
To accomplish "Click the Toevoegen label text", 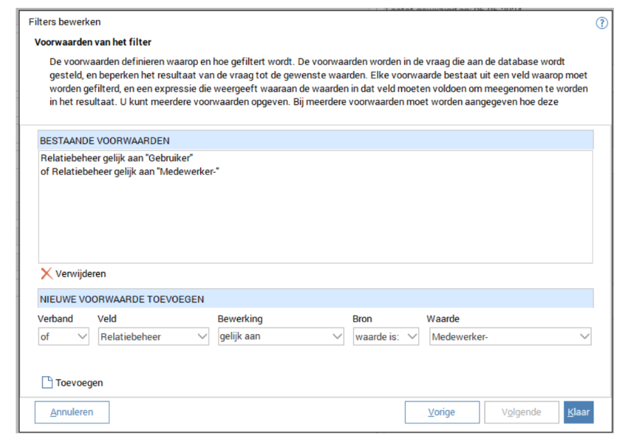I will 79,382.
